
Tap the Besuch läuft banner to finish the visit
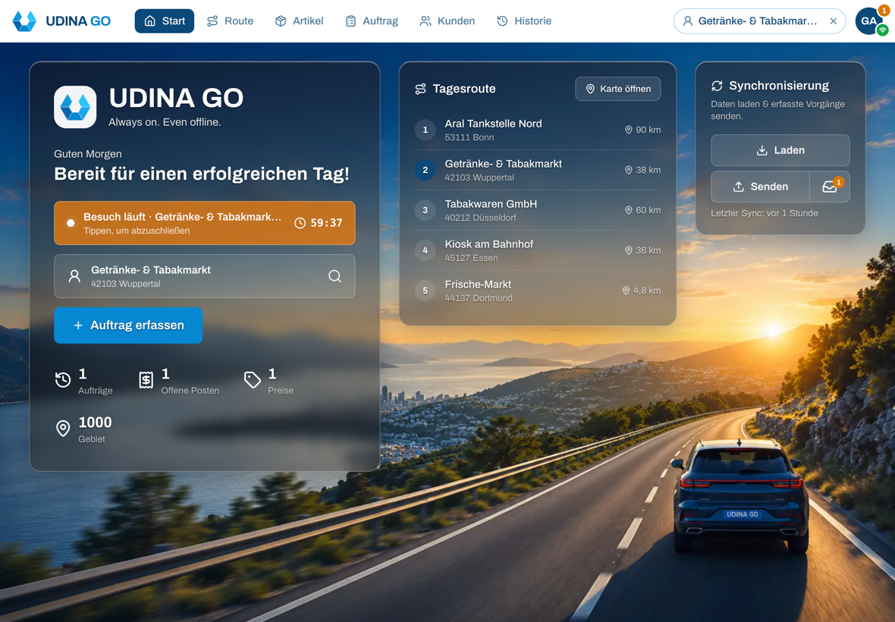[x=204, y=223]
